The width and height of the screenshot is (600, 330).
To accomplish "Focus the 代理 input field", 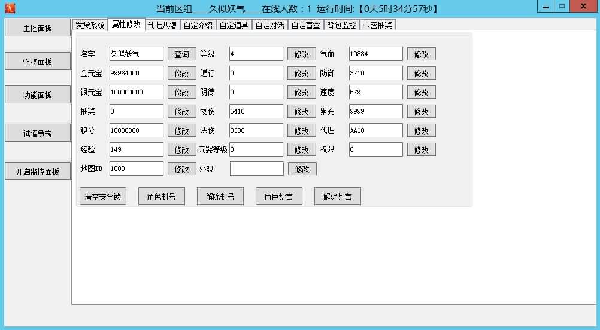I will pos(376,130).
